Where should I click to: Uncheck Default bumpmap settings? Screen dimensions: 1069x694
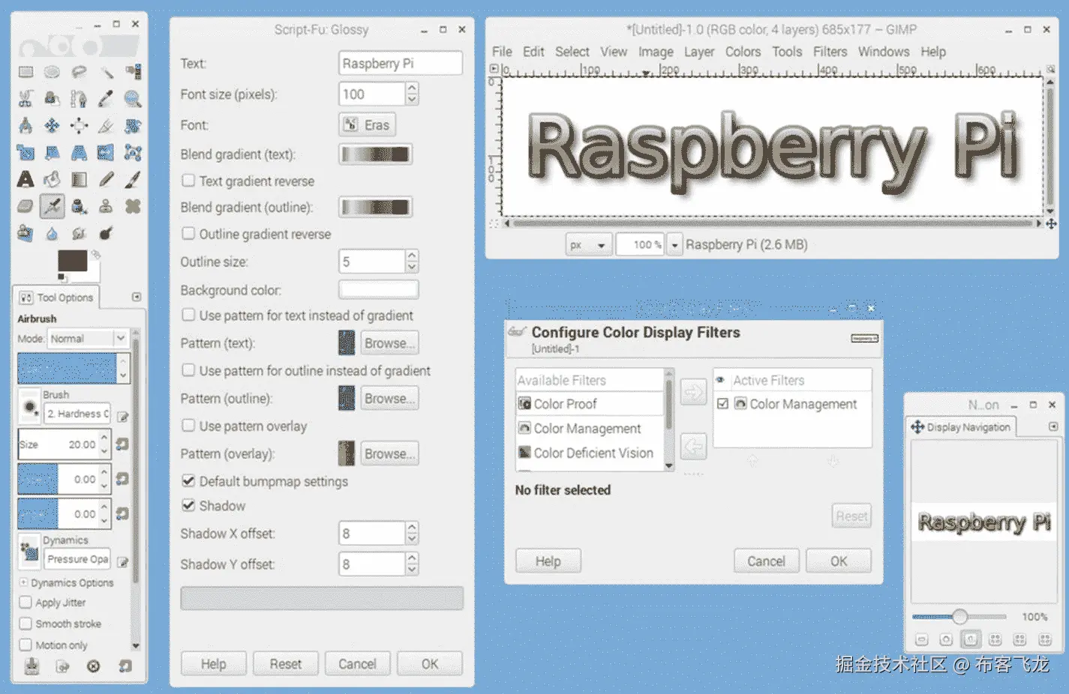(x=188, y=481)
